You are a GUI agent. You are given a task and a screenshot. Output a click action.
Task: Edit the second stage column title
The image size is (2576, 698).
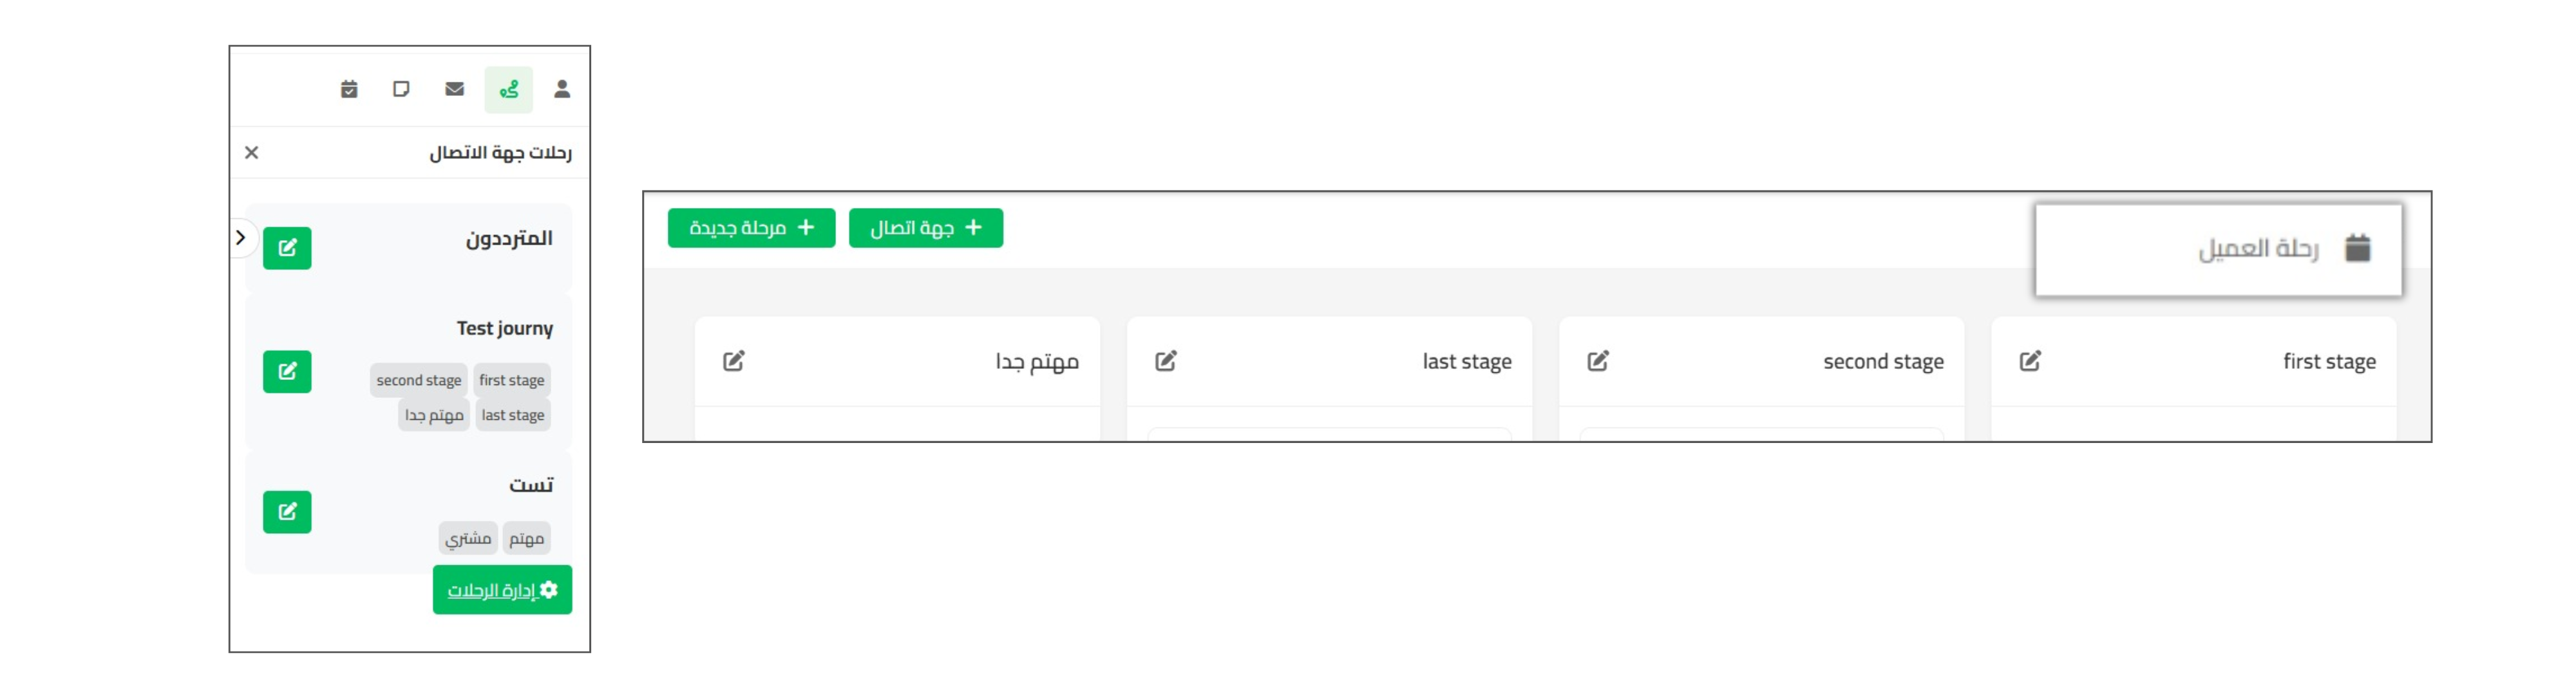(x=1598, y=361)
